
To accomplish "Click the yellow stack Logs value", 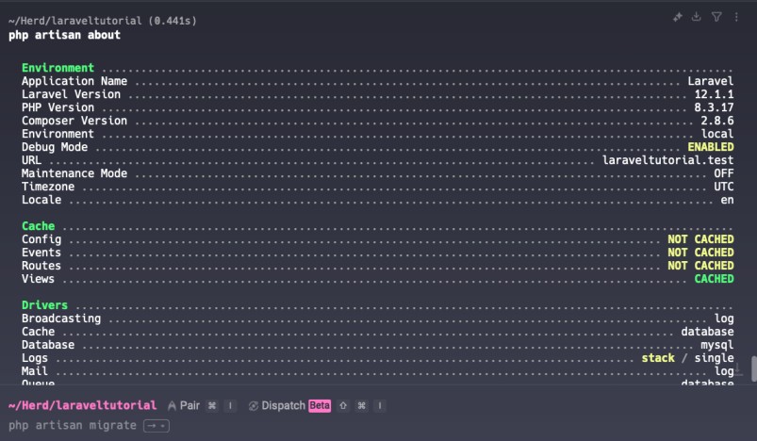I will 658,358.
